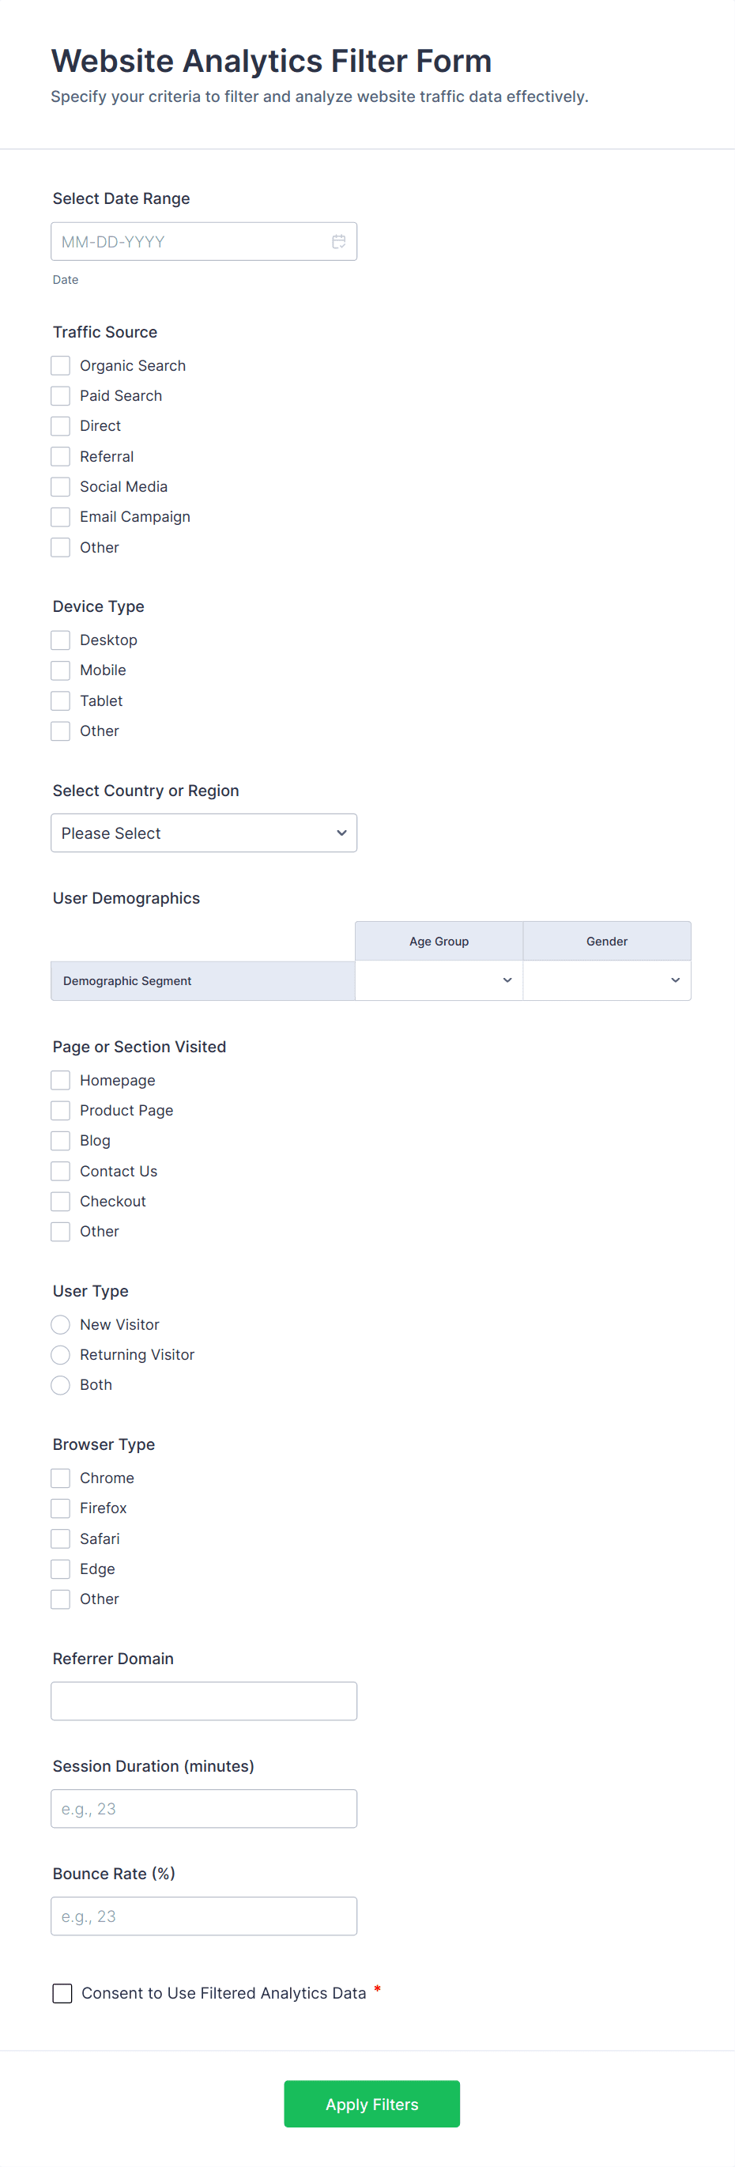
Task: Select the New Visitor radio button
Action: (x=61, y=1324)
